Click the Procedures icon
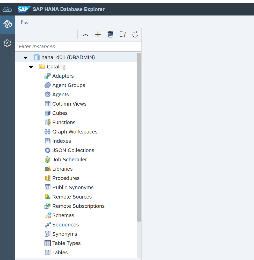 click(48, 178)
